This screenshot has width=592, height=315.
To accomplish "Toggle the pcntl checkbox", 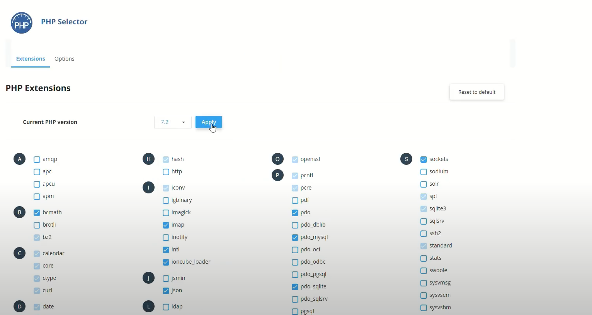I will point(295,176).
